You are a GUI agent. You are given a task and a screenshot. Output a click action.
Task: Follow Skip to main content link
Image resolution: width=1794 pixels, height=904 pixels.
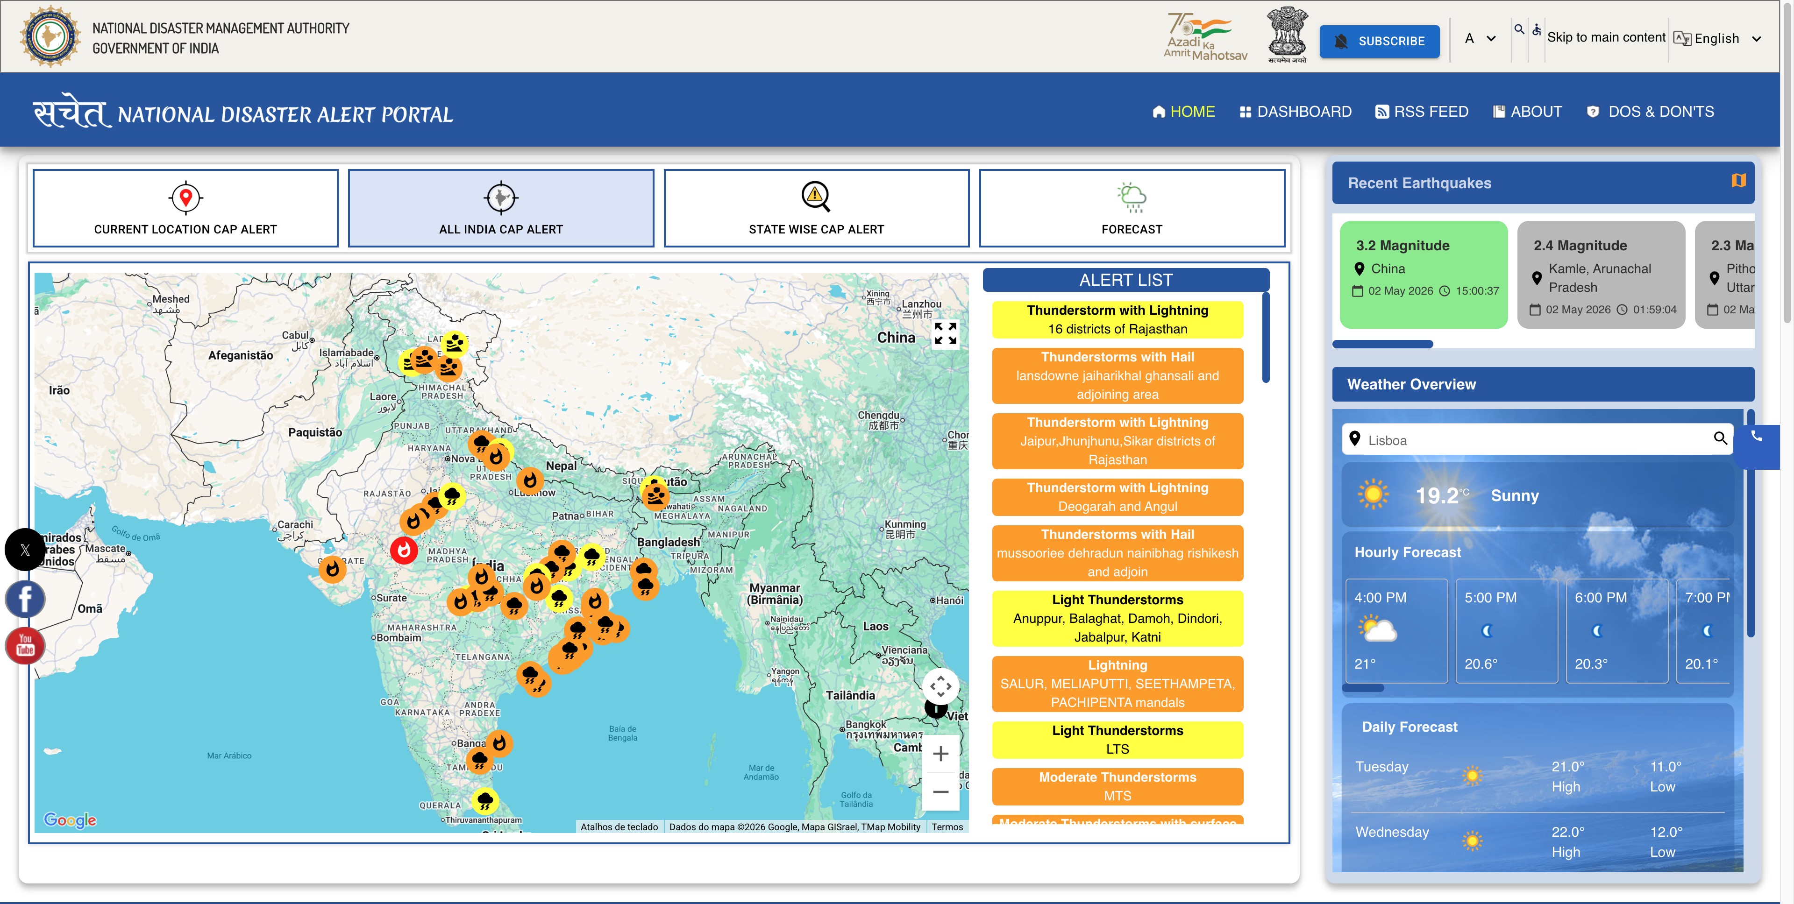click(x=1606, y=37)
